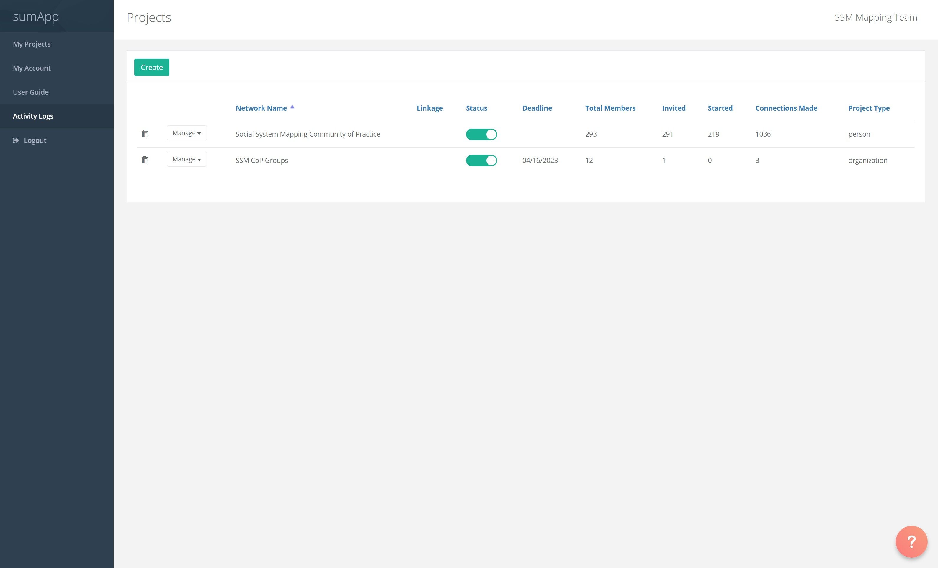Delete the Social System Mapping project trash icon
Image resolution: width=938 pixels, height=568 pixels.
pos(145,134)
